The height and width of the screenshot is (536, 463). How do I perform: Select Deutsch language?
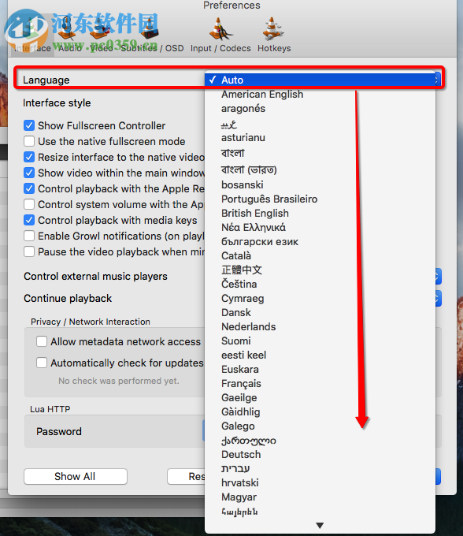[320, 454]
